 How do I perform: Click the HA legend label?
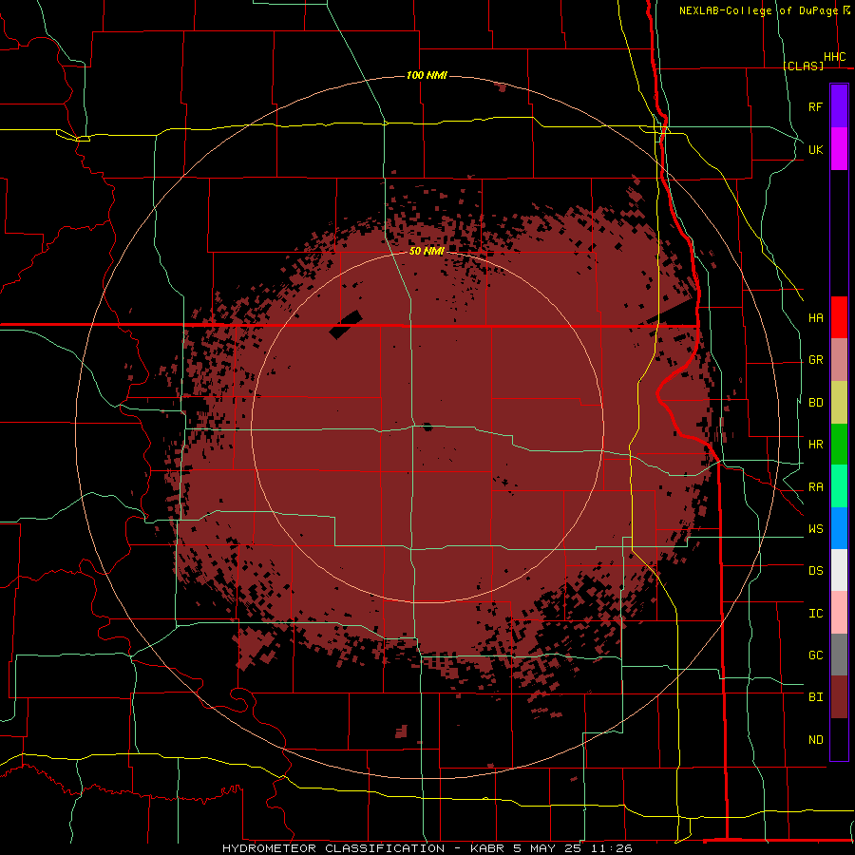tap(815, 317)
